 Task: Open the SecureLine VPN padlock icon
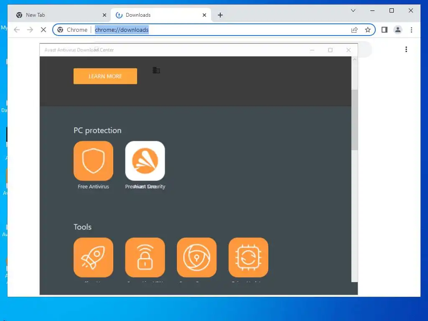[145, 257]
